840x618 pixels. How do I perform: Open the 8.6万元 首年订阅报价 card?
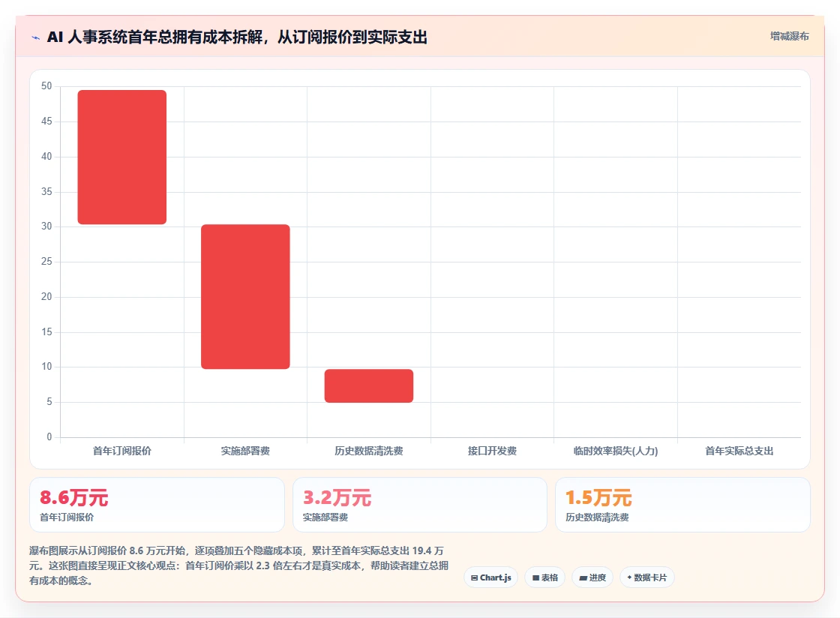coord(157,505)
